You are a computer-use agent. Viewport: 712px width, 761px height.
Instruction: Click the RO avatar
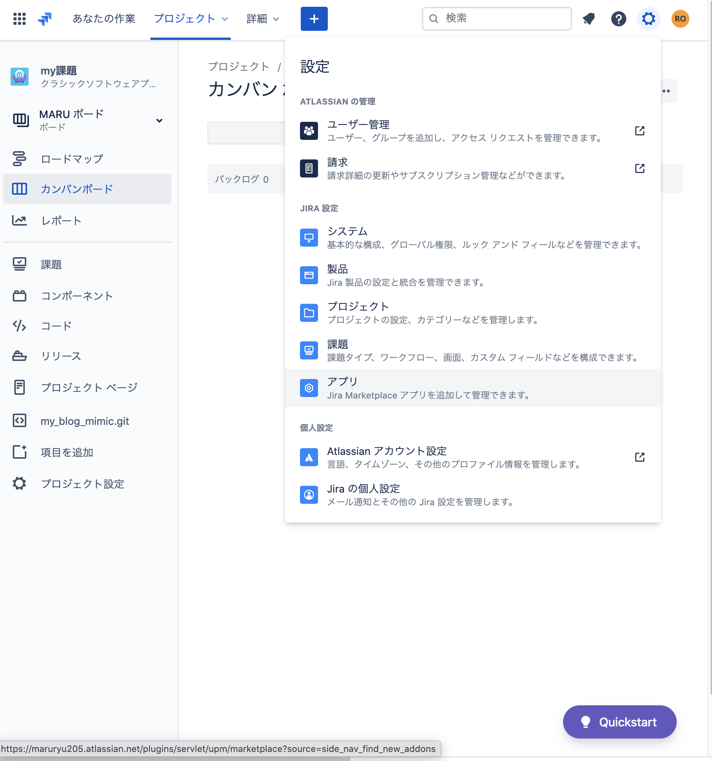[680, 18]
